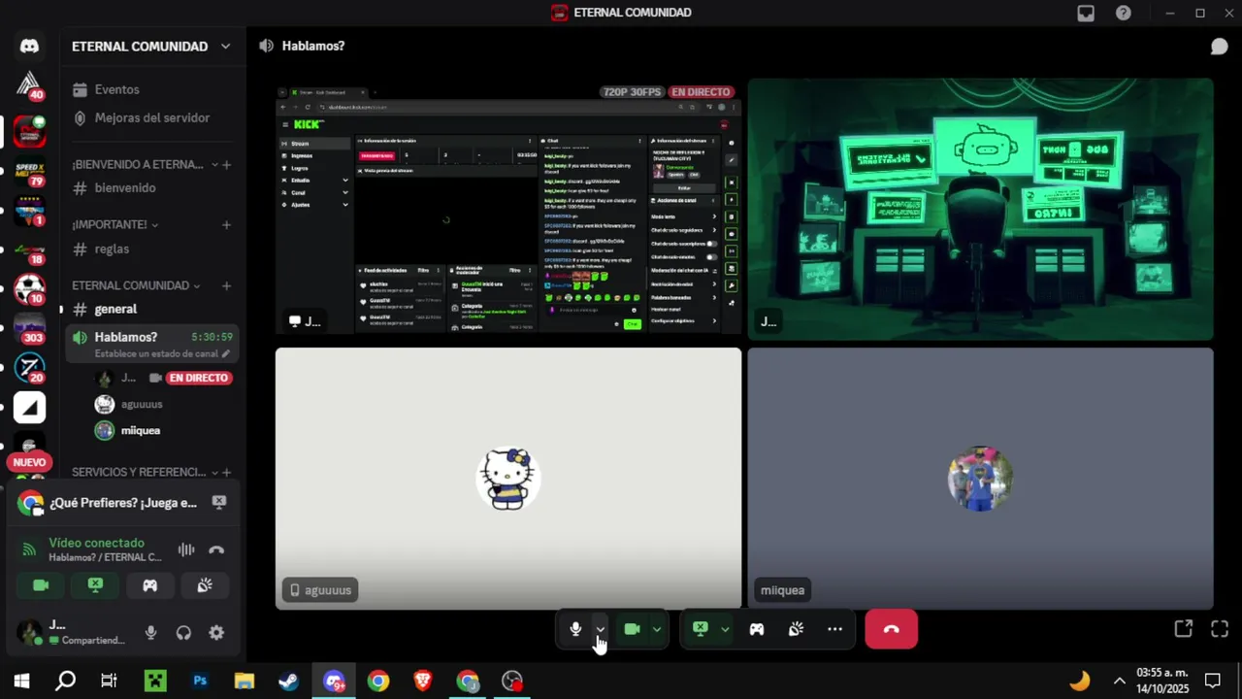
Task: Pop out the call window
Action: point(1183,629)
